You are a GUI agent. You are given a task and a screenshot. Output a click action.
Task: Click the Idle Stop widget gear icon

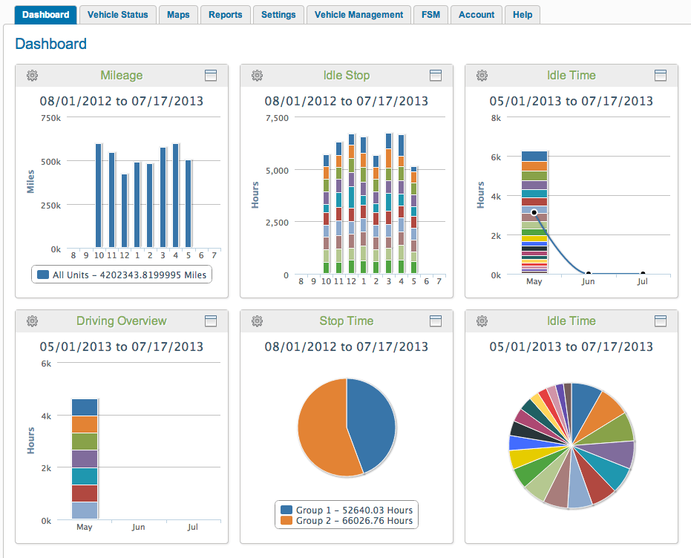(x=257, y=75)
